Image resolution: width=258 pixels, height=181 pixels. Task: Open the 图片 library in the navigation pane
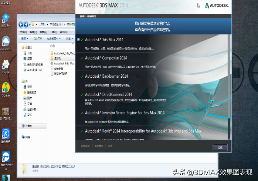coord(28,98)
